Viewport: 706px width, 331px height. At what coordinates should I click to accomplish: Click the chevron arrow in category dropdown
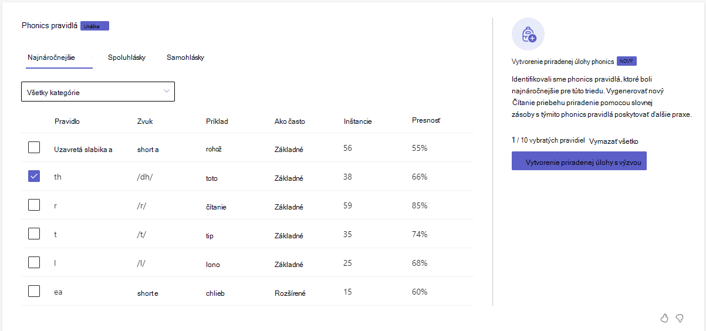point(167,91)
